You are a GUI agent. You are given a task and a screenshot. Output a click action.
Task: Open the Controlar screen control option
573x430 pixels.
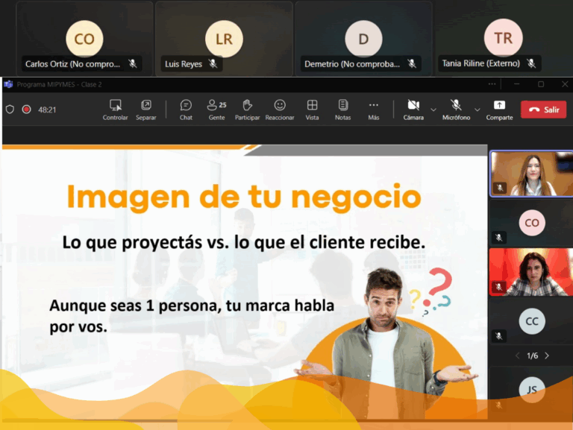tap(115, 110)
